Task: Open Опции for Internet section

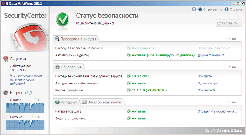Action: 232,102
